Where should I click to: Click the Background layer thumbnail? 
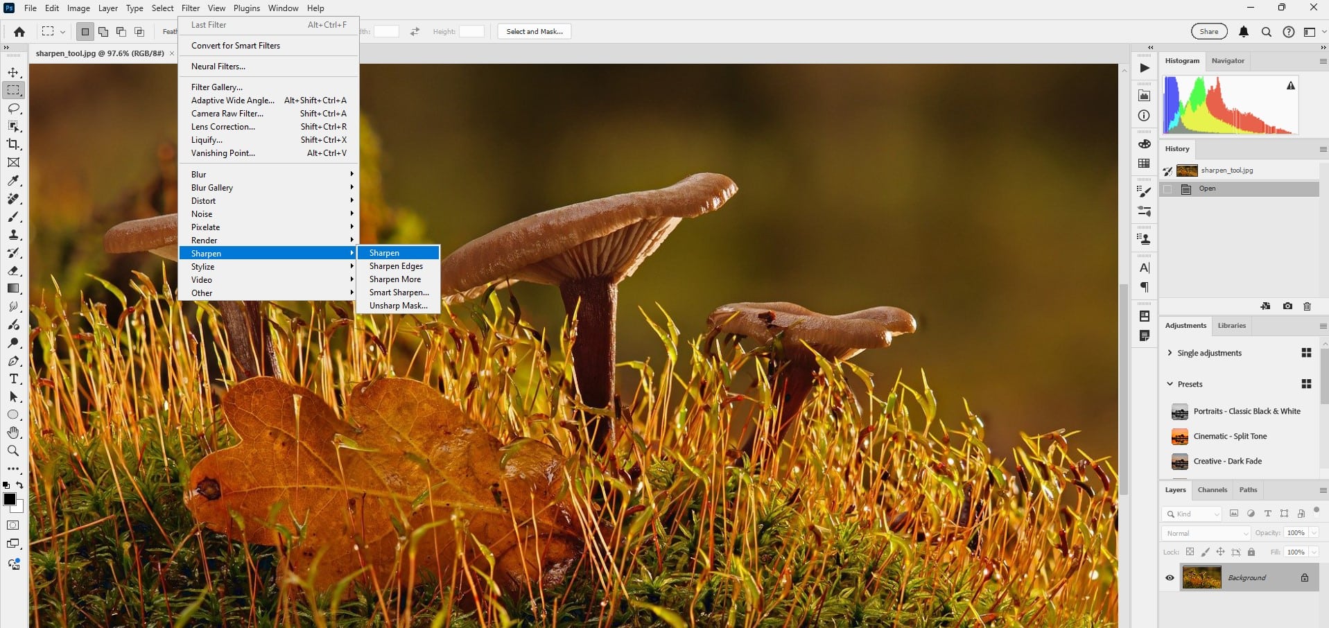(1203, 577)
